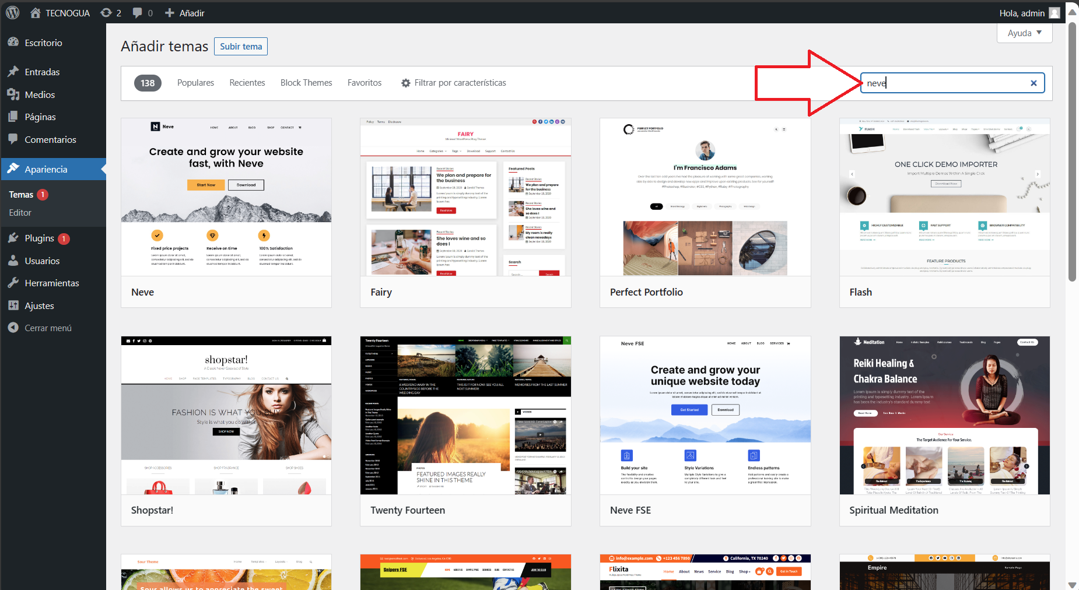Click the Subir tema button
The width and height of the screenshot is (1079, 590).
241,46
